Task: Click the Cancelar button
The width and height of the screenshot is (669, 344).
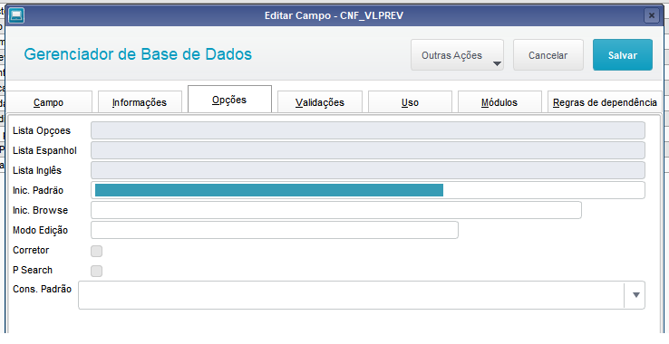Action: tap(548, 55)
